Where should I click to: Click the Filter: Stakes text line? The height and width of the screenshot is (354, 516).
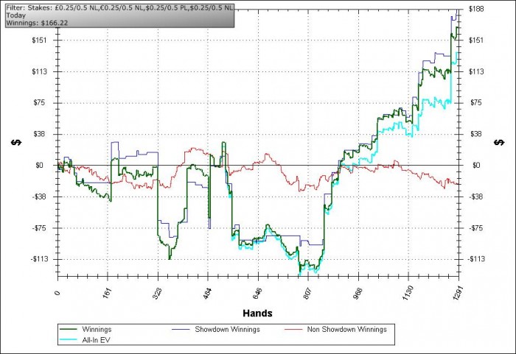tap(119, 8)
